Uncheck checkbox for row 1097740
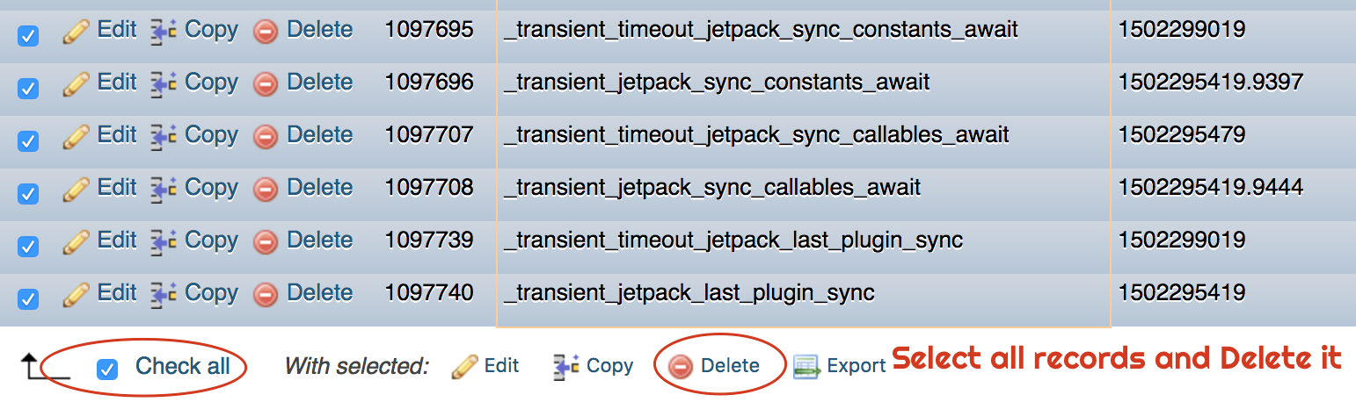Viewport: 1356px width, 402px height. (28, 299)
